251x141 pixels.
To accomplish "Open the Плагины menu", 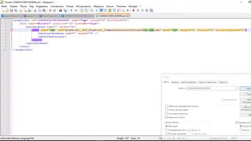I will (121, 6).
